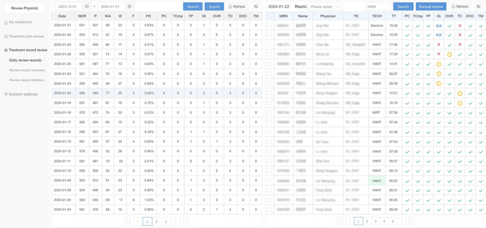Click the green TM checkmark in 08:48 row
This screenshot has height=228, width=486.
[480, 210]
